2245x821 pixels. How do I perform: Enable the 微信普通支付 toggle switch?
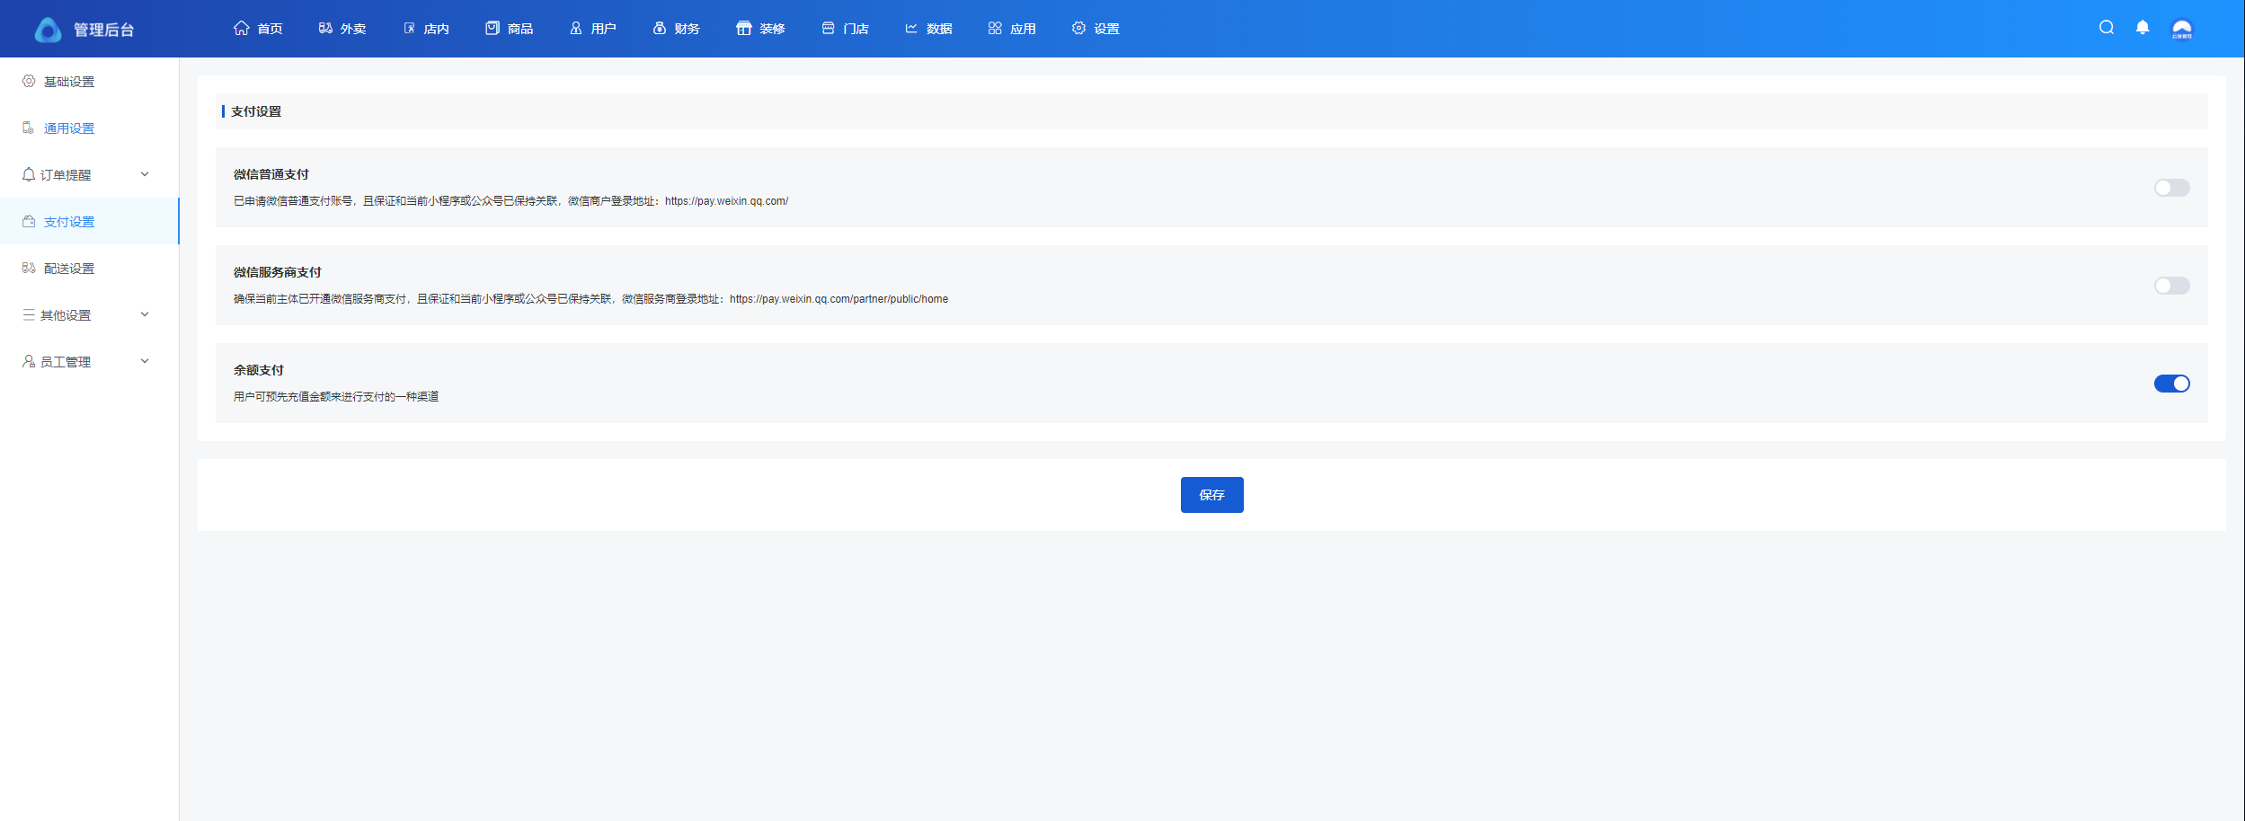tap(2171, 188)
